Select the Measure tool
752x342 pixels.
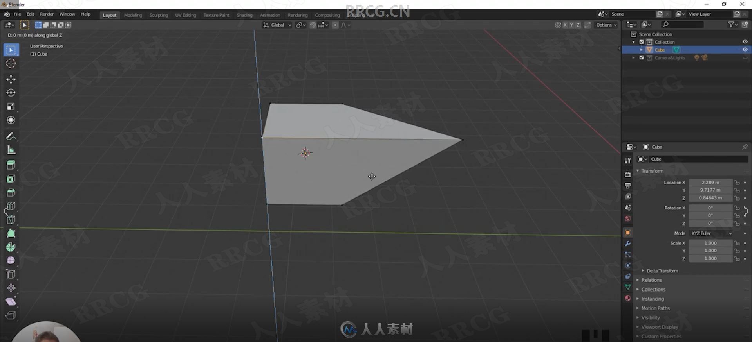coord(11,150)
